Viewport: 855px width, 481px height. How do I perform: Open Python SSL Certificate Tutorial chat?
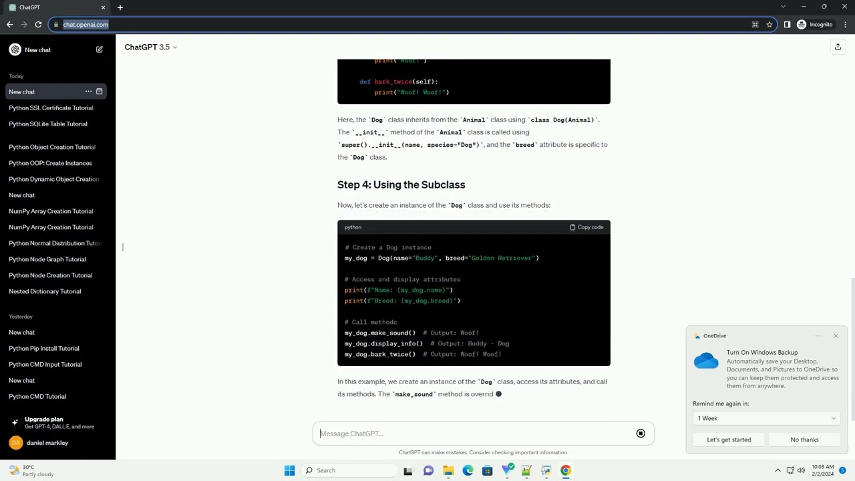51,108
